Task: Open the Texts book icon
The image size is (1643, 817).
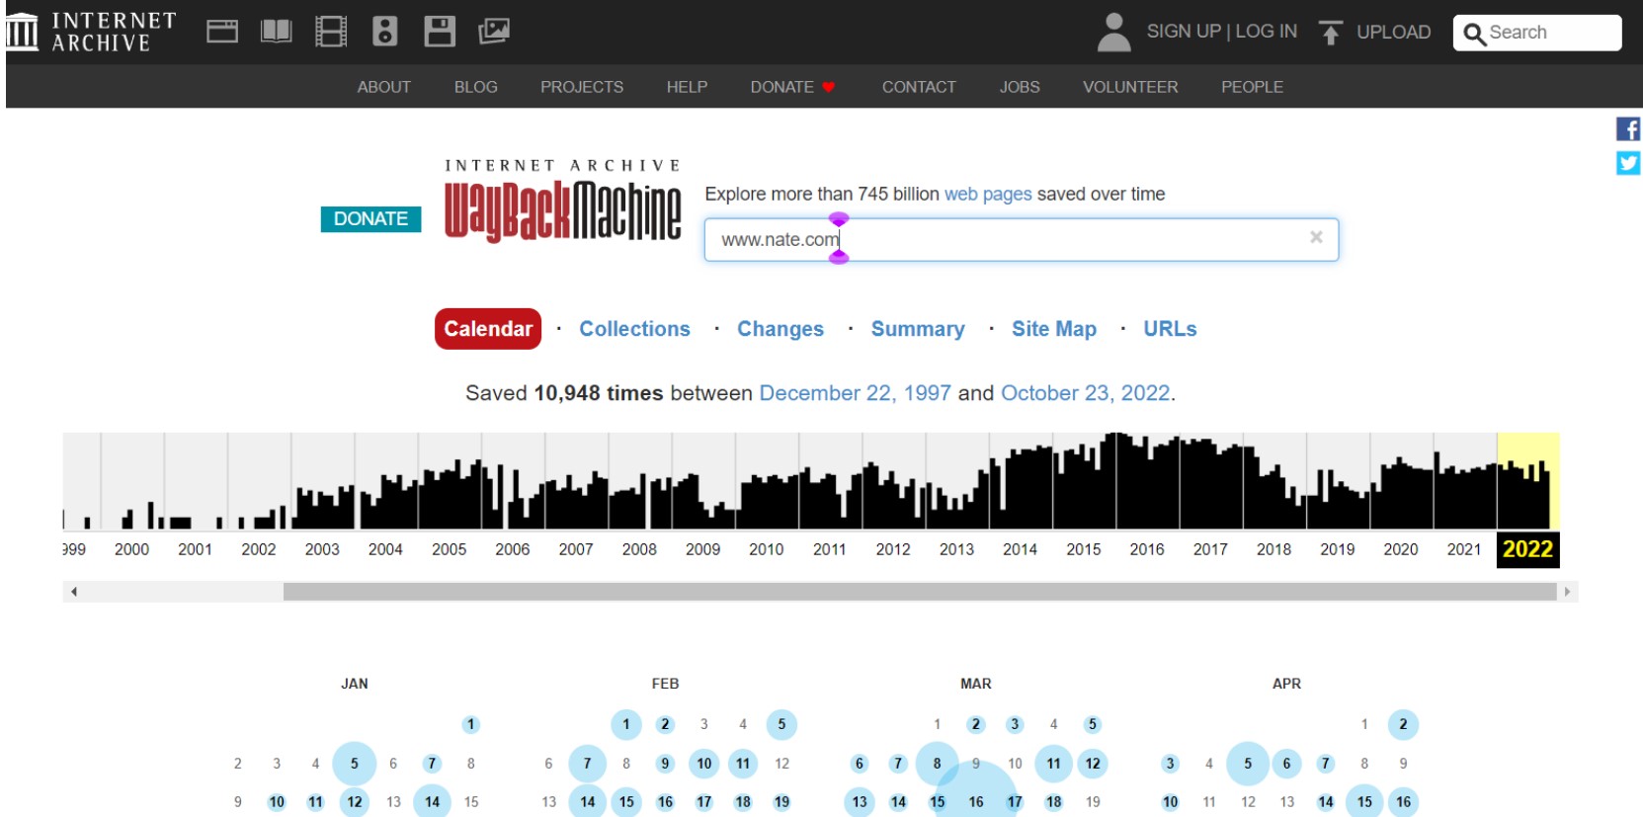Action: click(277, 32)
